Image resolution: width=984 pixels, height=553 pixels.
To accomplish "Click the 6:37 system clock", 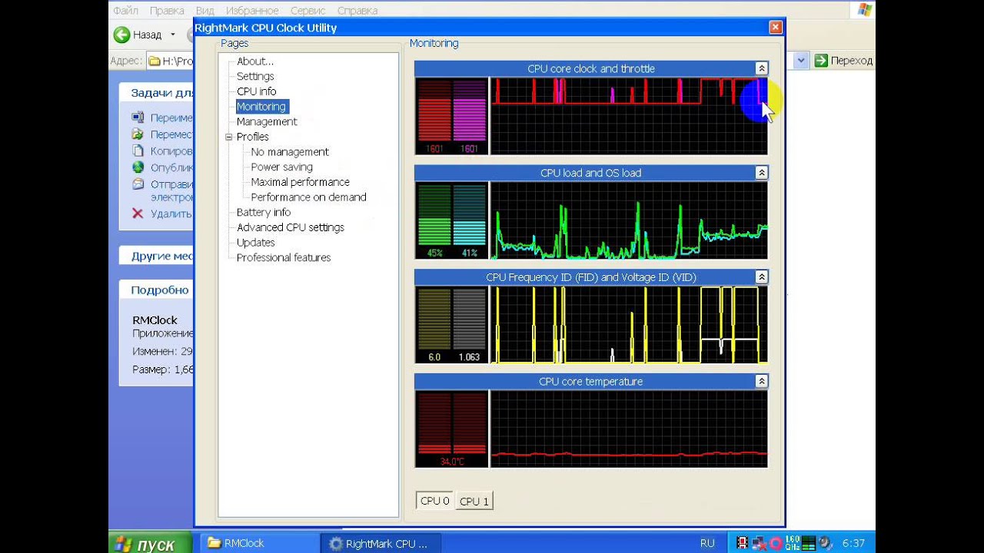I will tap(853, 543).
